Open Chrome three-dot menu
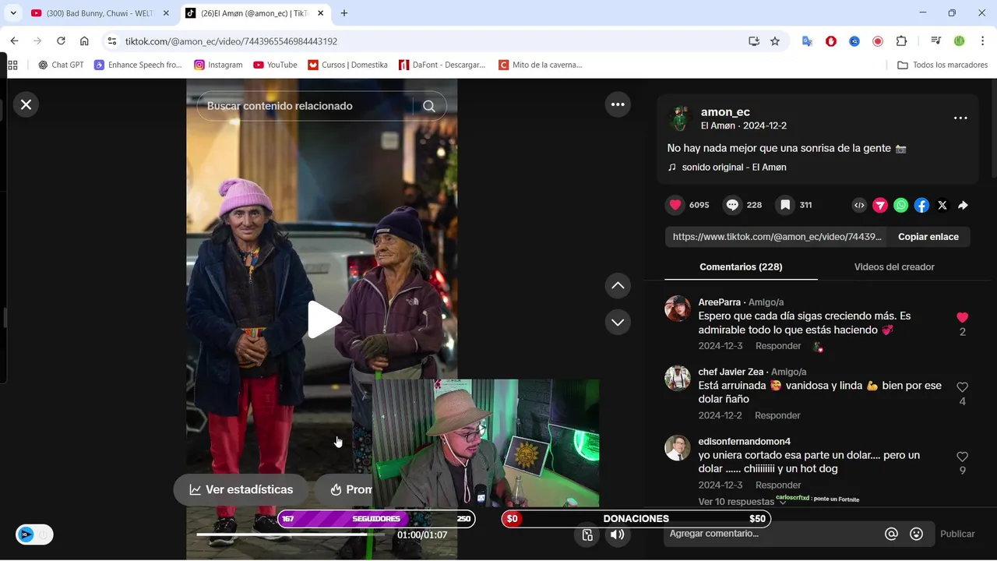Screen dimensions: 997x561 point(982,41)
